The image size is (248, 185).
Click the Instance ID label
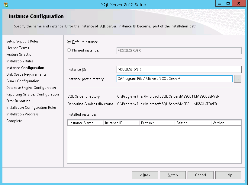(x=77, y=70)
